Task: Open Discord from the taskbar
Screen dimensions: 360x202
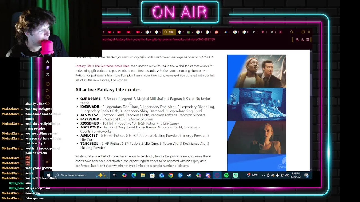Action: tap(208, 175)
